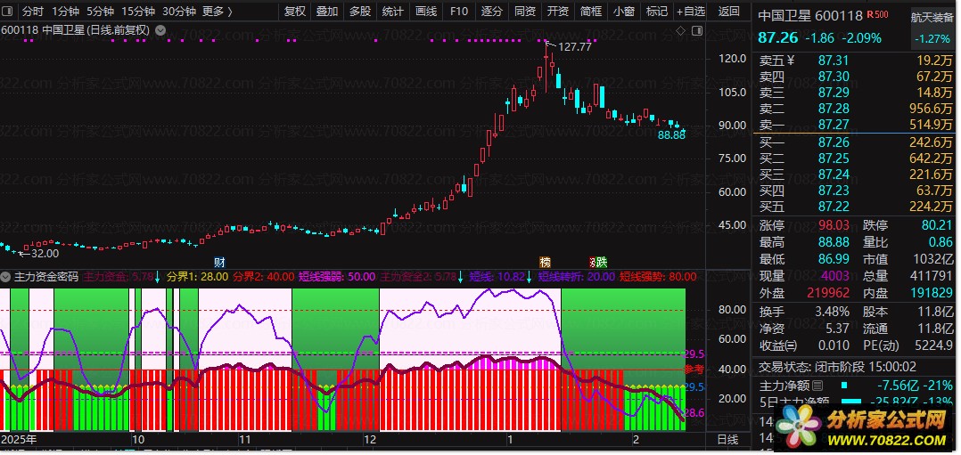
Task: Click the 买一 price 87.26
Action: (x=834, y=142)
